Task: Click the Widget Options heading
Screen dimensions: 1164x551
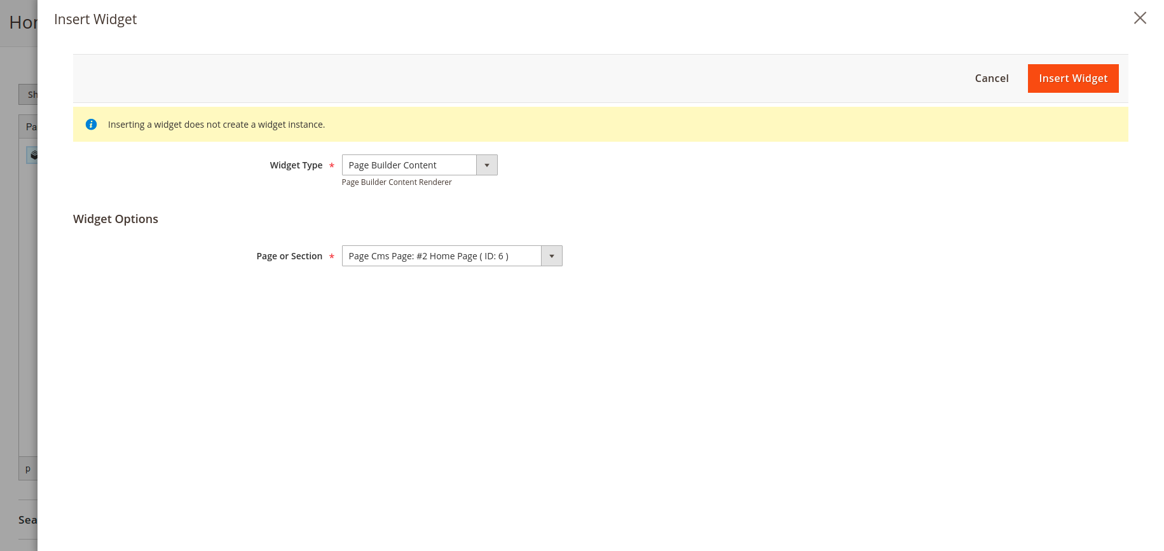Action: [x=116, y=219]
